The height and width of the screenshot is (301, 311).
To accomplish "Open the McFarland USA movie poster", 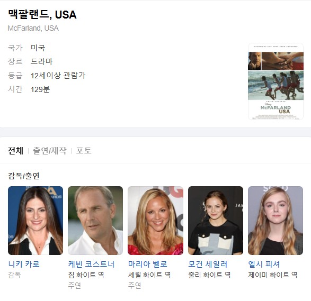I will pos(276,81).
